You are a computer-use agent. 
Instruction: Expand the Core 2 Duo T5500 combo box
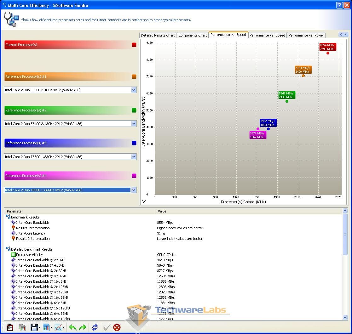134,190
